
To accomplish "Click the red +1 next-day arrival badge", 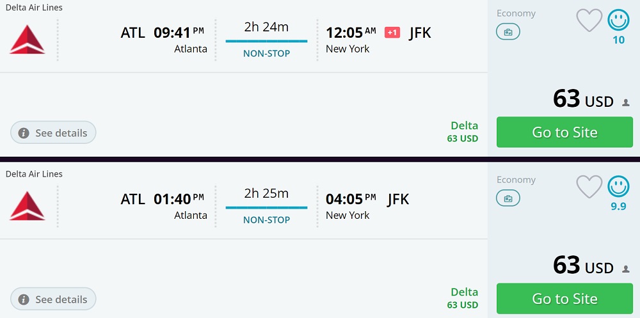I will pyautogui.click(x=392, y=33).
